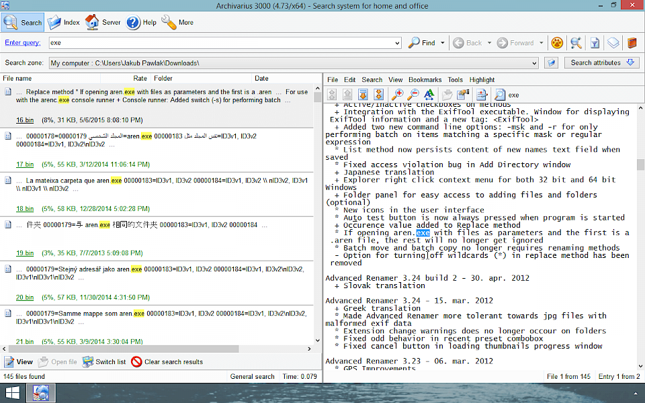Open the 20.bin result link

click(x=25, y=298)
